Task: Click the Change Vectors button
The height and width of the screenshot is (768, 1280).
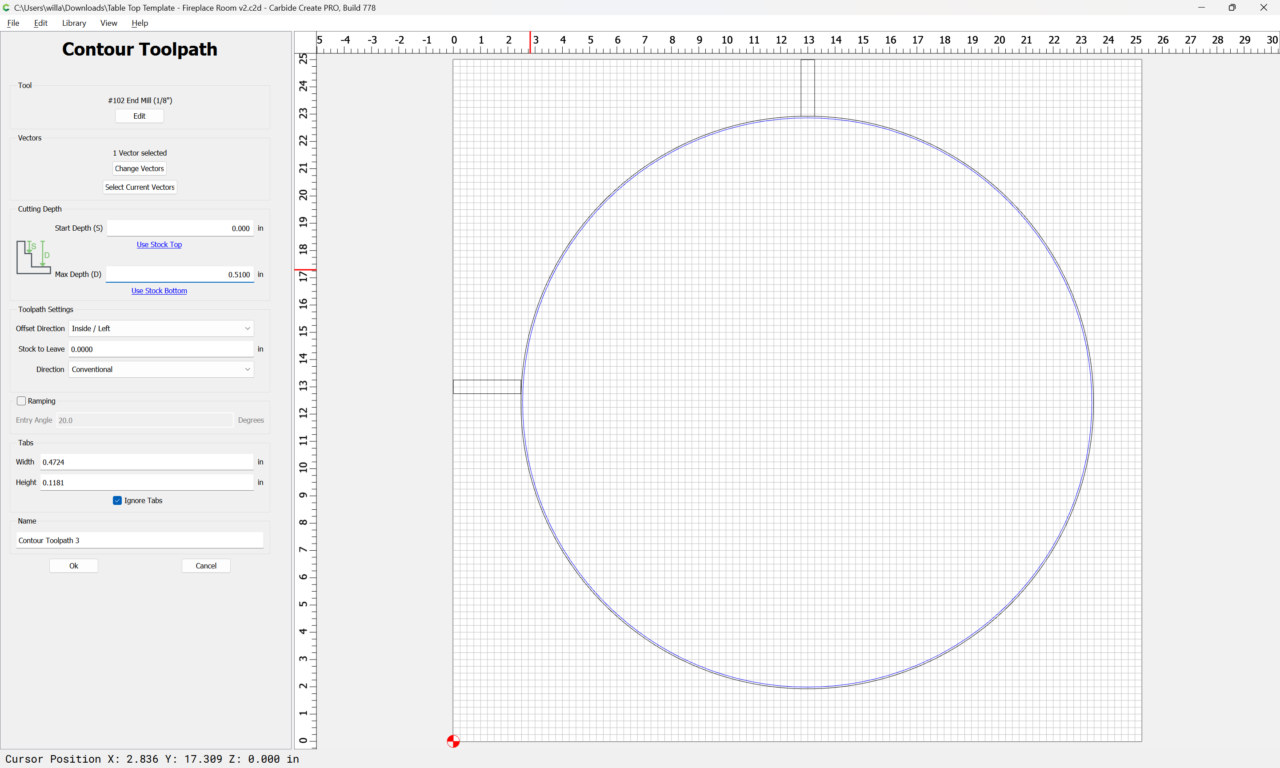Action: (139, 169)
